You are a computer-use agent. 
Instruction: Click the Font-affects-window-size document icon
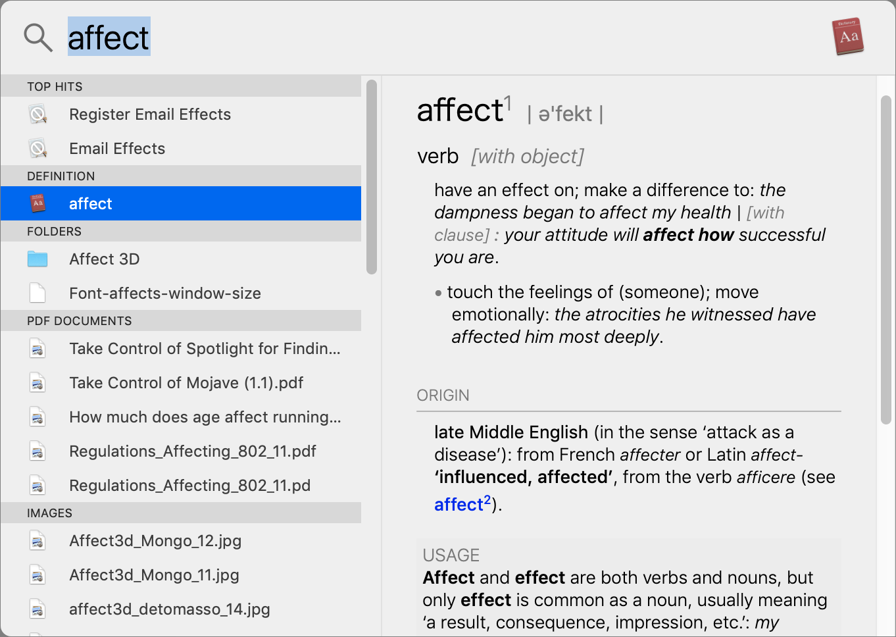click(37, 293)
